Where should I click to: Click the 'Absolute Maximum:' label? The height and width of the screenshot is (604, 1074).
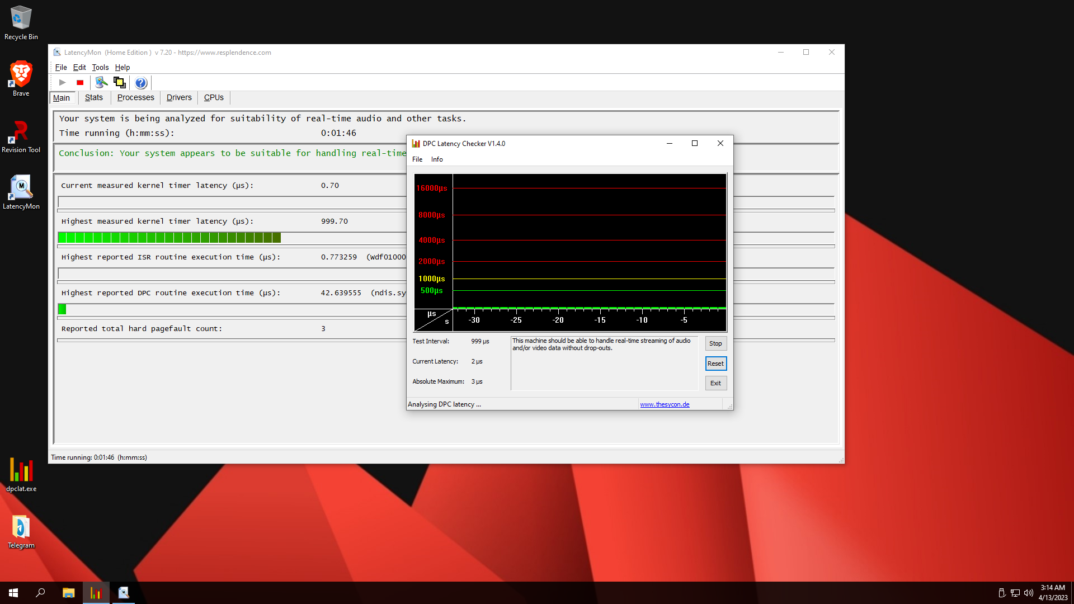(x=439, y=381)
